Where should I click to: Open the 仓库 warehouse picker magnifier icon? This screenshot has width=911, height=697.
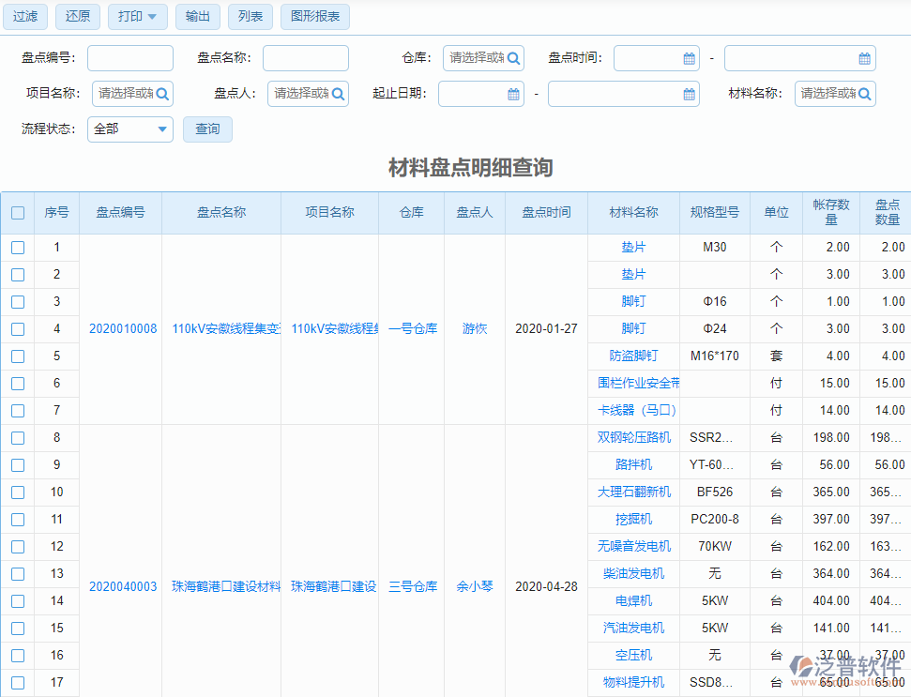(512, 57)
